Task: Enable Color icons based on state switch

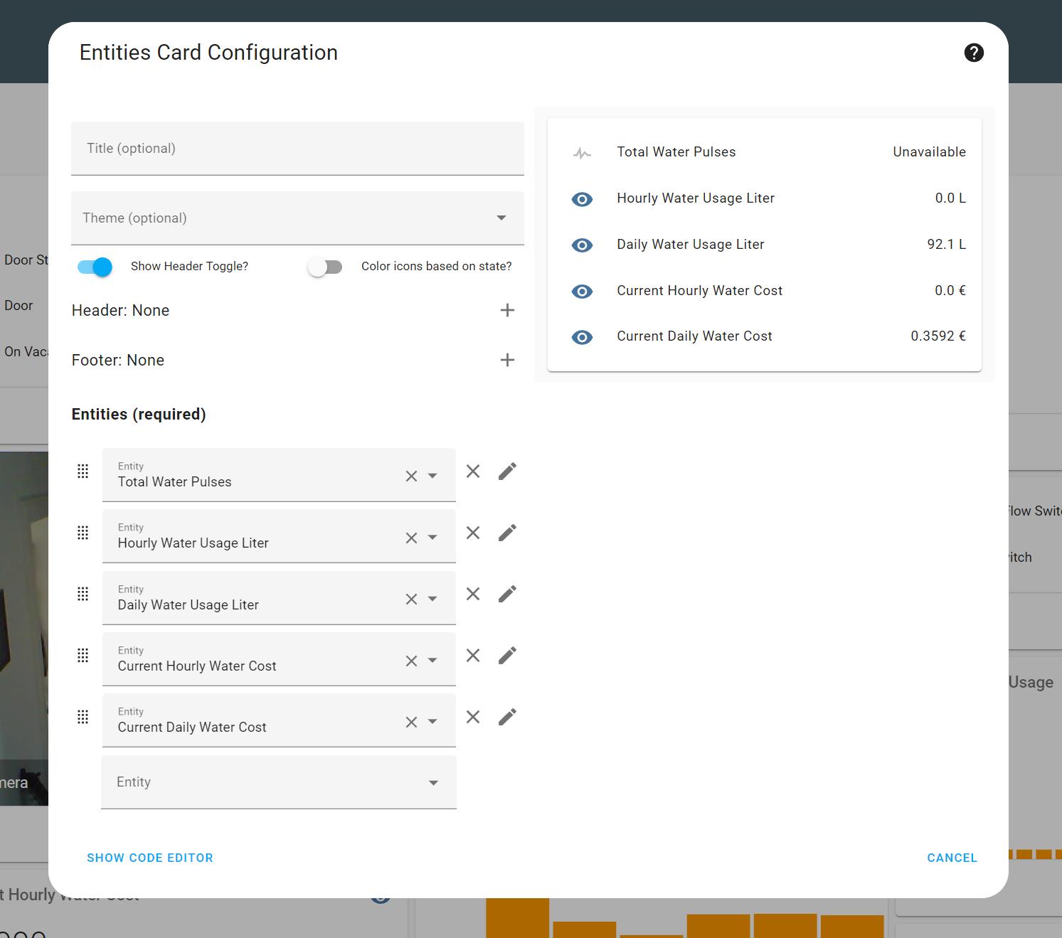Action: tap(325, 267)
